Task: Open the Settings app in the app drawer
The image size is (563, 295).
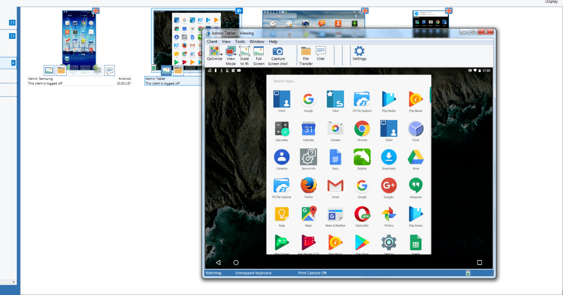Action: coord(389,243)
